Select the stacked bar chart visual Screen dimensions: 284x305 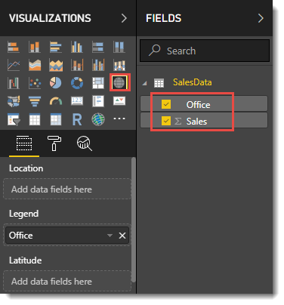pos(14,47)
